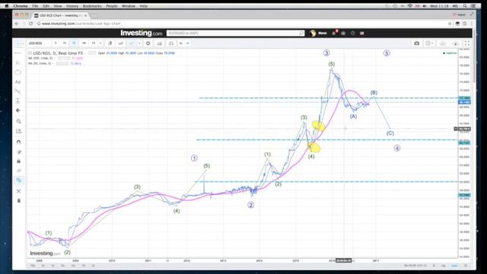
Task: Open the USD/KGS symbol selector box
Action: tap(39, 43)
